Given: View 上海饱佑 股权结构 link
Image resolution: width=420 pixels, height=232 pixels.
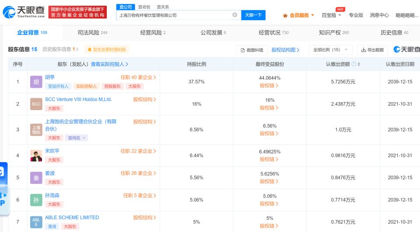Looking at the screenshot, I should [145, 122].
